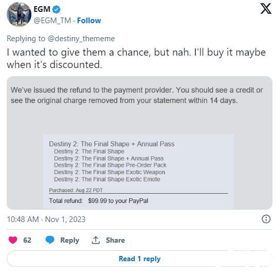Open the @EGM_TM handle link

[x=53, y=21]
